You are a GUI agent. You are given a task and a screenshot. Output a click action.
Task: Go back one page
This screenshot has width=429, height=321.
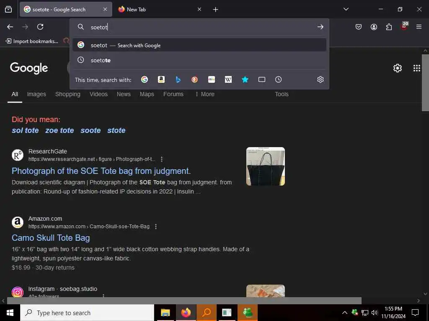tap(10, 27)
